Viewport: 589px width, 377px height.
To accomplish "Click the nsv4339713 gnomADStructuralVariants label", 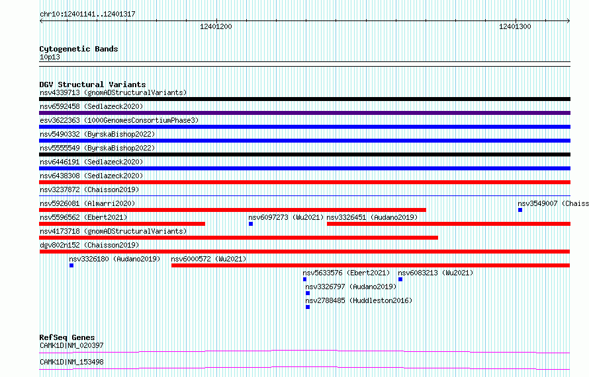I will pyautogui.click(x=113, y=92).
